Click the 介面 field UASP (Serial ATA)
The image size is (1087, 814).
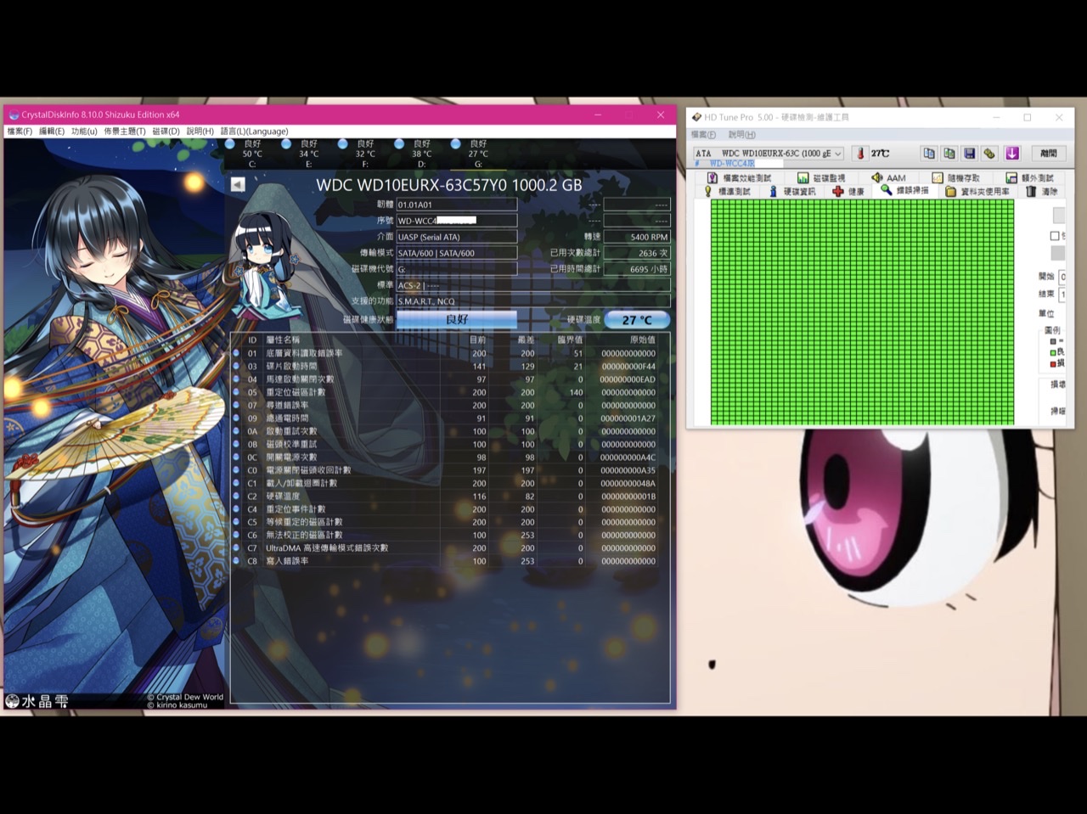(x=457, y=237)
